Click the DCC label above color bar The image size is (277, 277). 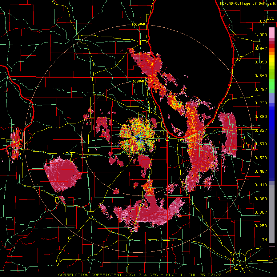click(271, 18)
